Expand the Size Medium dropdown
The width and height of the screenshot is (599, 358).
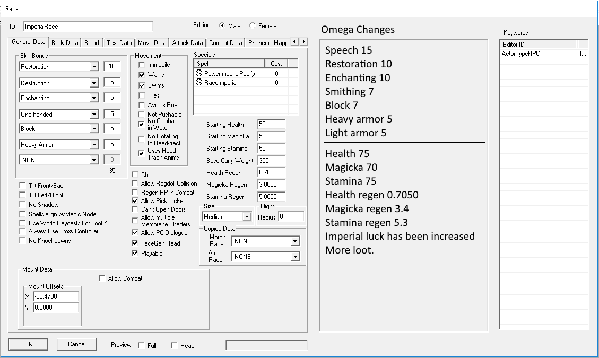[x=247, y=217]
